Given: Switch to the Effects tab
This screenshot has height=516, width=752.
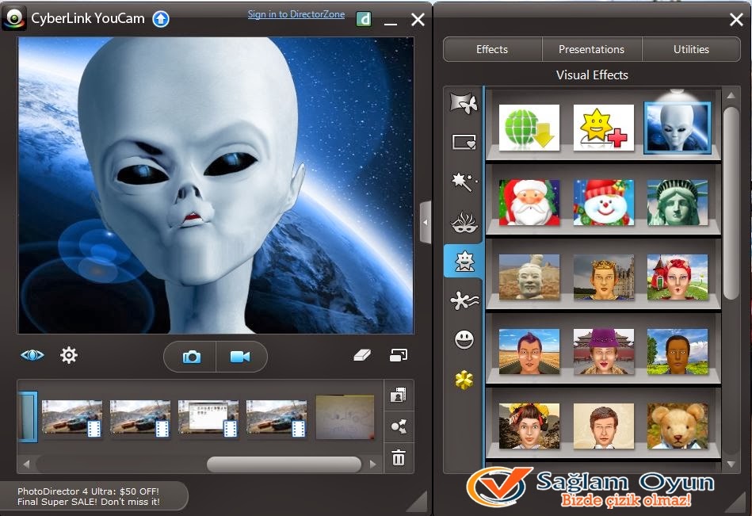Looking at the screenshot, I should pos(492,49).
